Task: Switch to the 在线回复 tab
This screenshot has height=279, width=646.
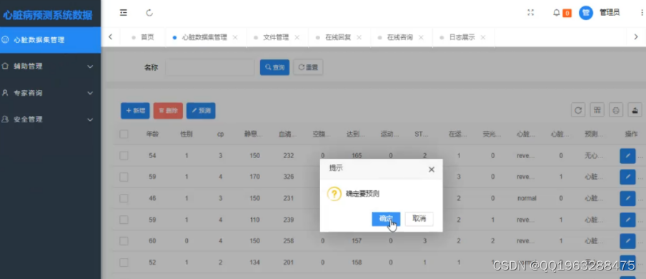Action: click(338, 37)
